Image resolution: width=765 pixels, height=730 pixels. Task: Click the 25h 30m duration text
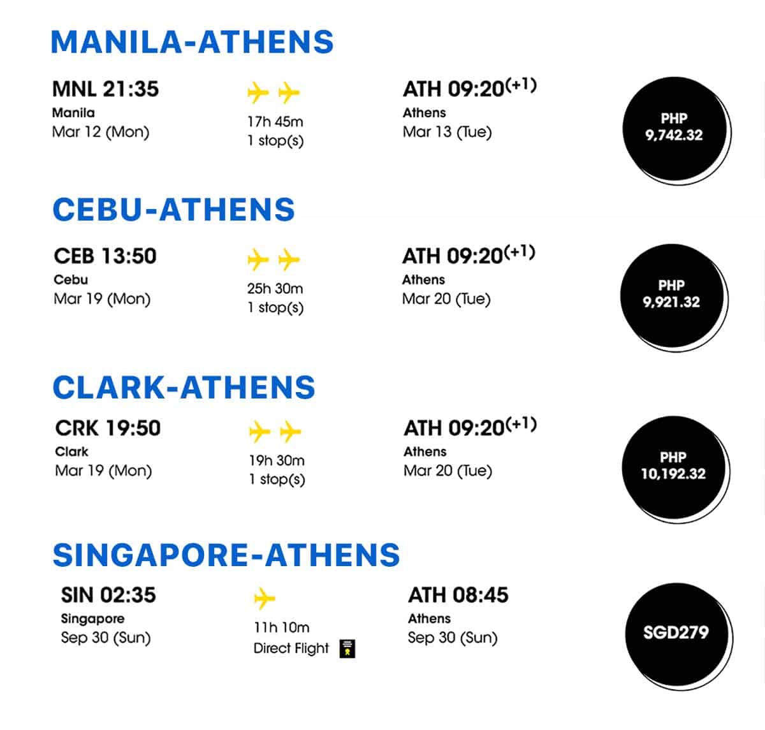[275, 289]
